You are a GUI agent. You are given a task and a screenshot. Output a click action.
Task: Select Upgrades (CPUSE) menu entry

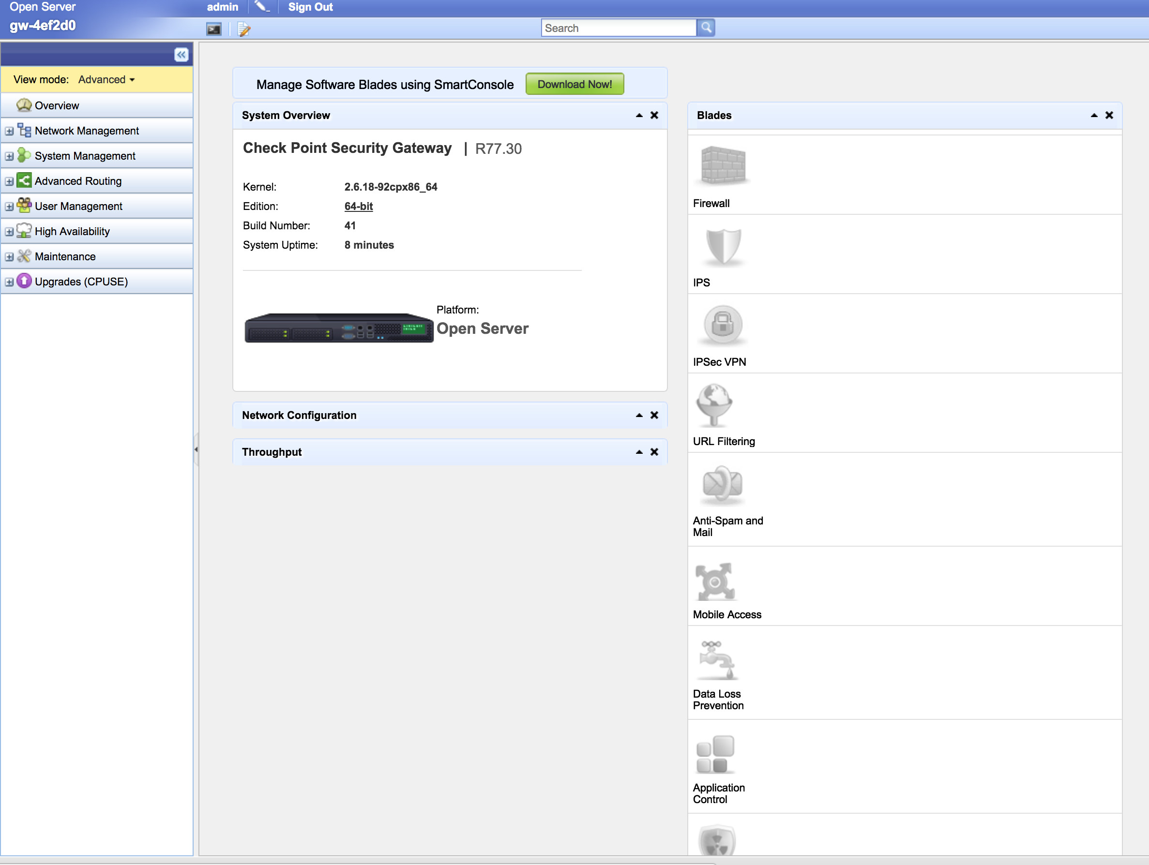coord(97,282)
